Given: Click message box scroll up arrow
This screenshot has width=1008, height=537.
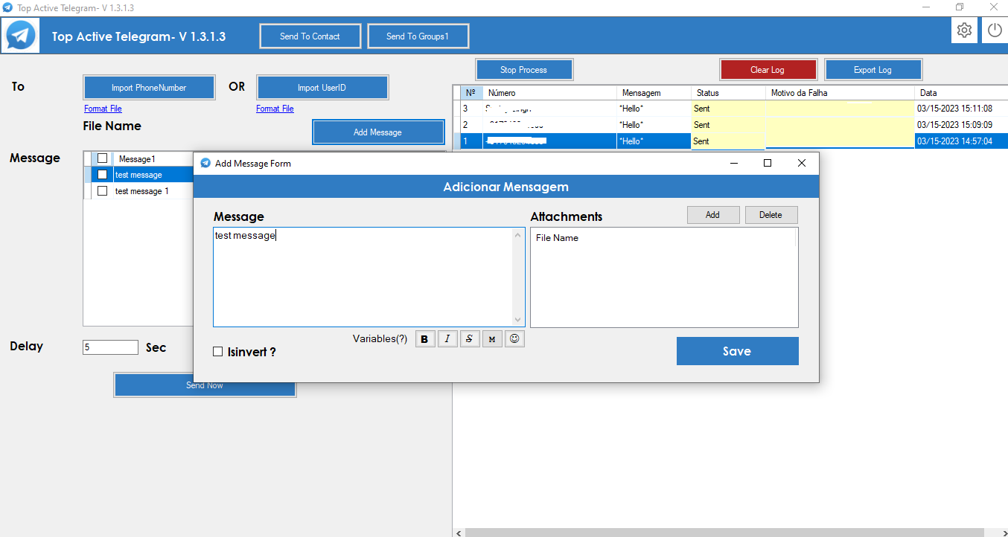Looking at the screenshot, I should 519,235.
